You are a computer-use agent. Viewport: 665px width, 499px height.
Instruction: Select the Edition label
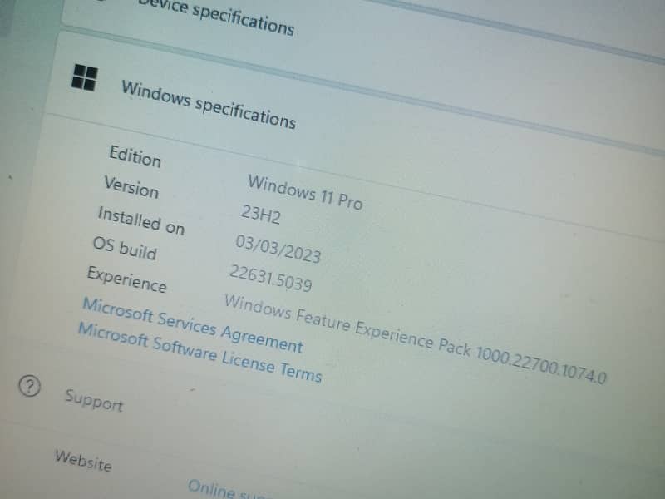coord(135,156)
